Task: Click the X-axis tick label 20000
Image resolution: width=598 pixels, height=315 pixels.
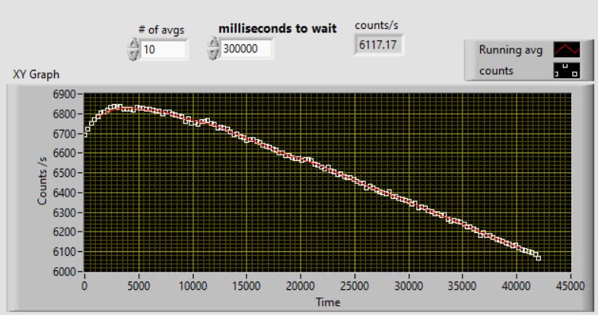Action: click(301, 286)
